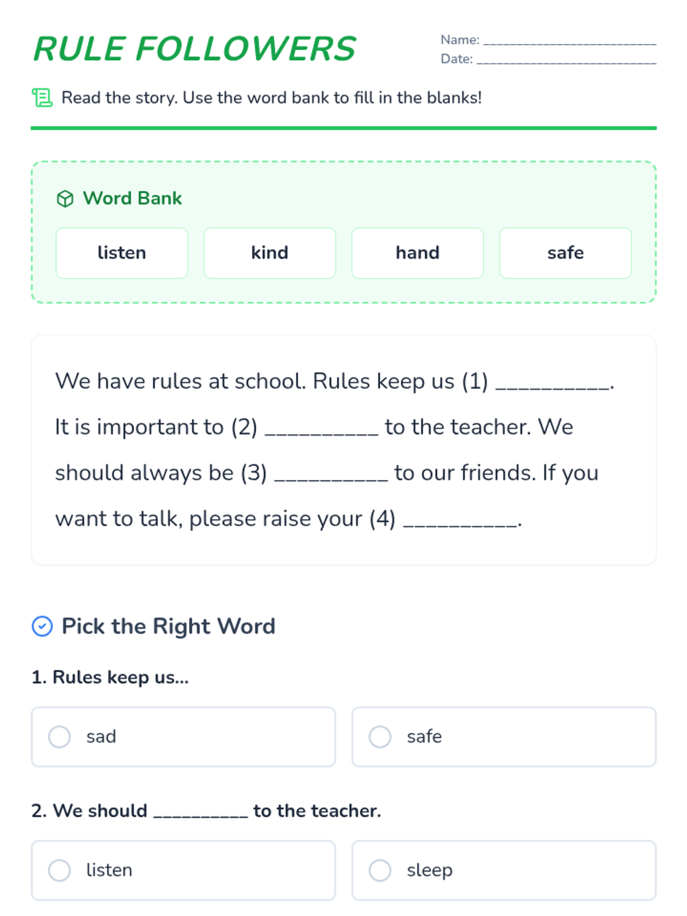
Task: Click the checkmark circle icon by Pick the Right Word
Action: tap(42, 626)
